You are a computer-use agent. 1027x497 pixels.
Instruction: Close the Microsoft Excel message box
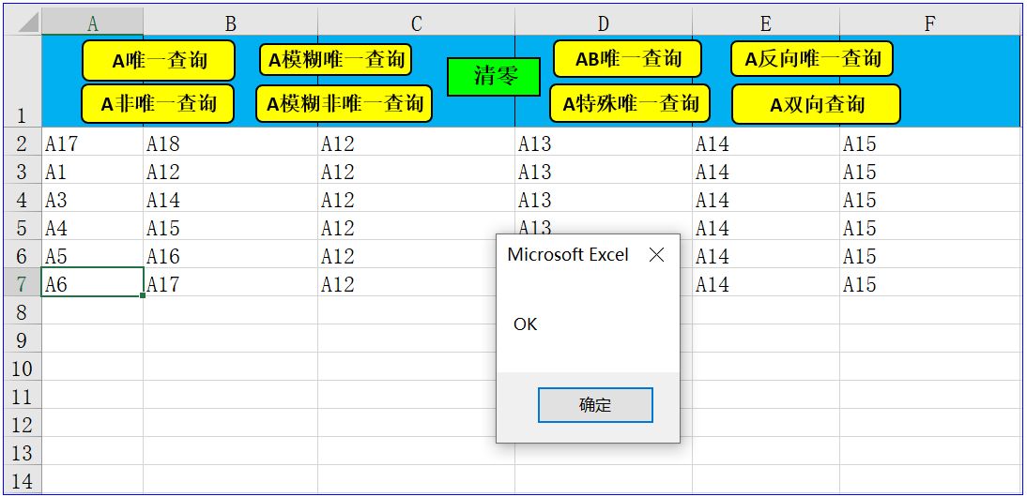(x=656, y=255)
